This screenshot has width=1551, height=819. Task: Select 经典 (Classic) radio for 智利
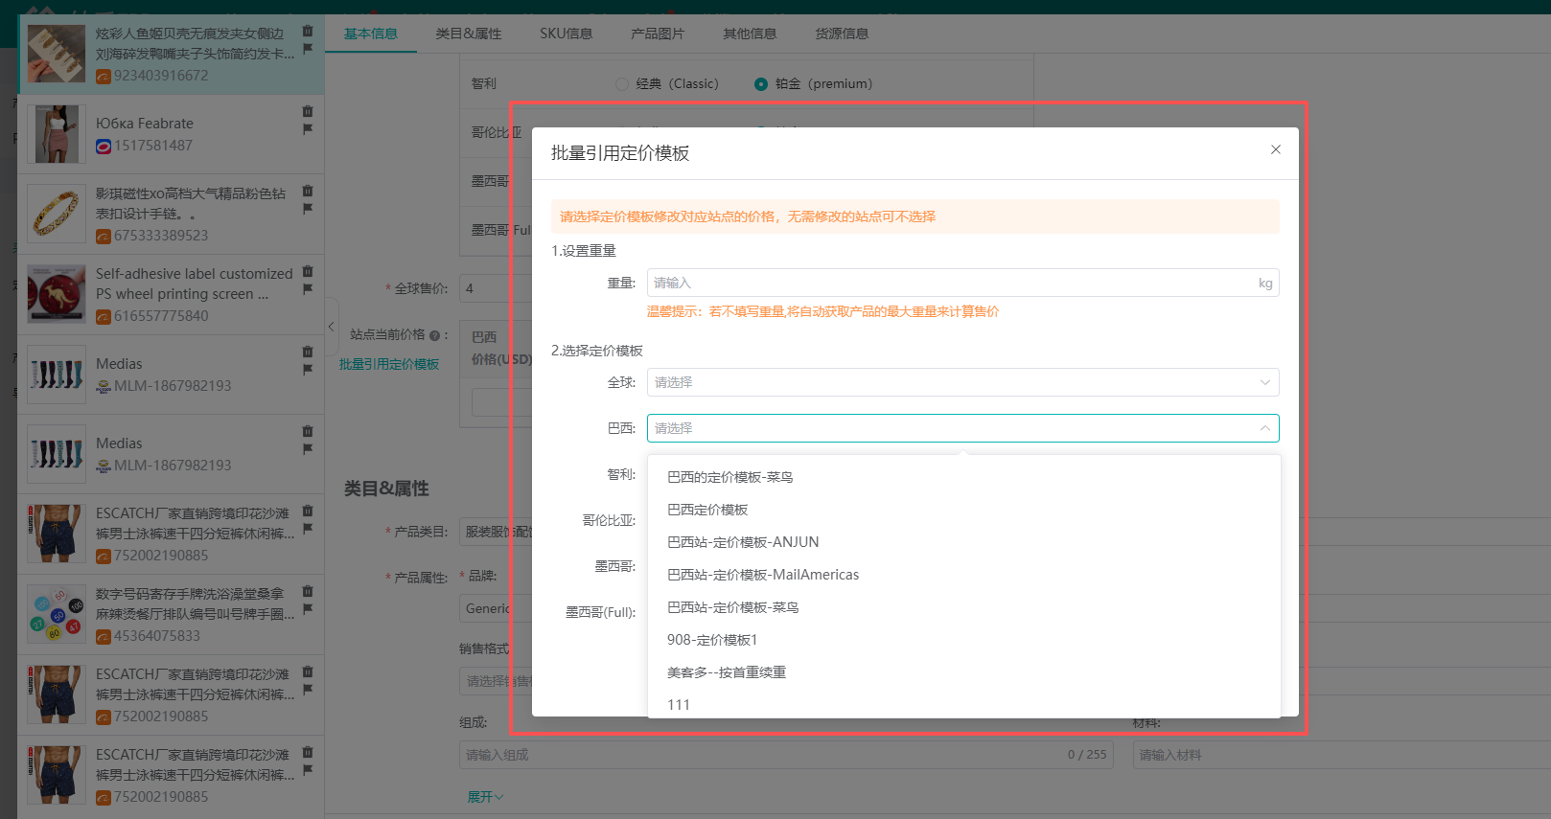[x=622, y=84]
